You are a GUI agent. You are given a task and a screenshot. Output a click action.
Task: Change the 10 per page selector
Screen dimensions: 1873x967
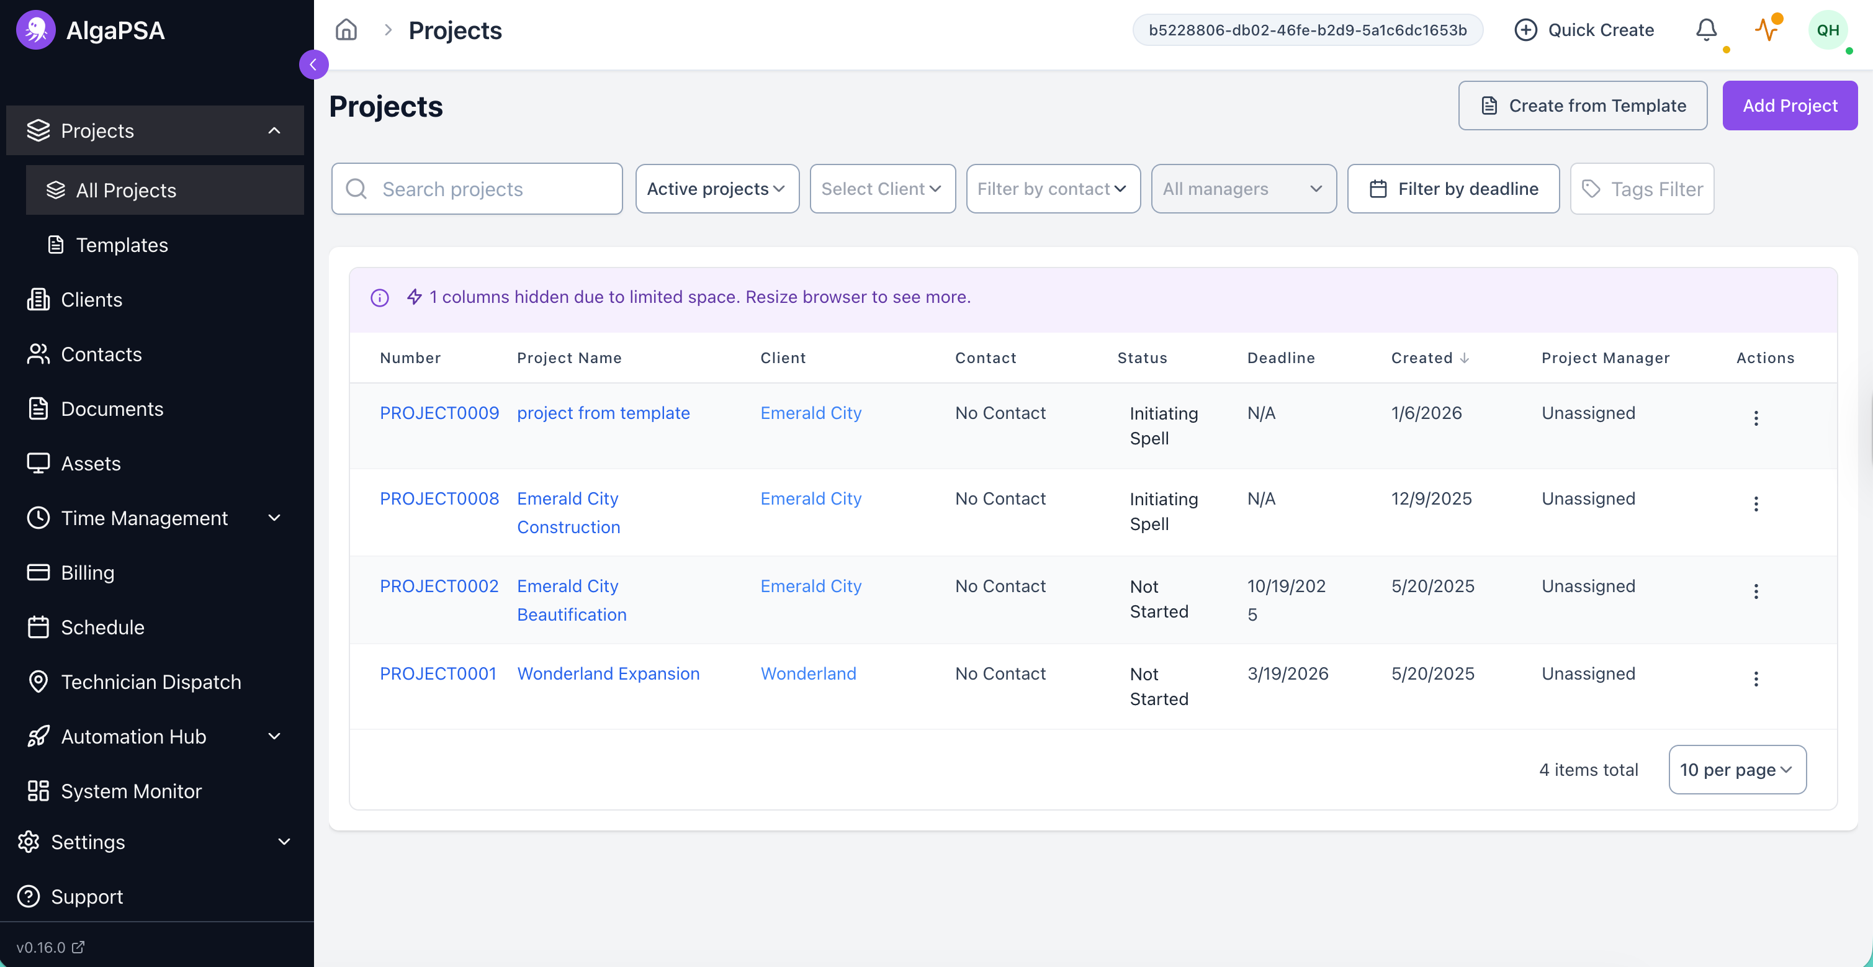point(1736,769)
